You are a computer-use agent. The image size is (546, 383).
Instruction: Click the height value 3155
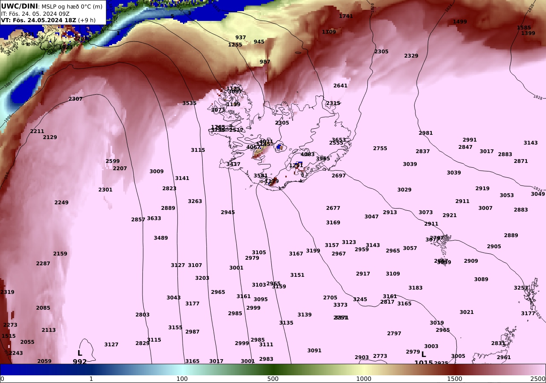coord(175,328)
